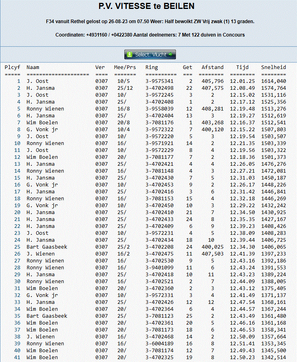297x362 pixels.
Task: Click speed value 1342,514
Action: point(274,358)
